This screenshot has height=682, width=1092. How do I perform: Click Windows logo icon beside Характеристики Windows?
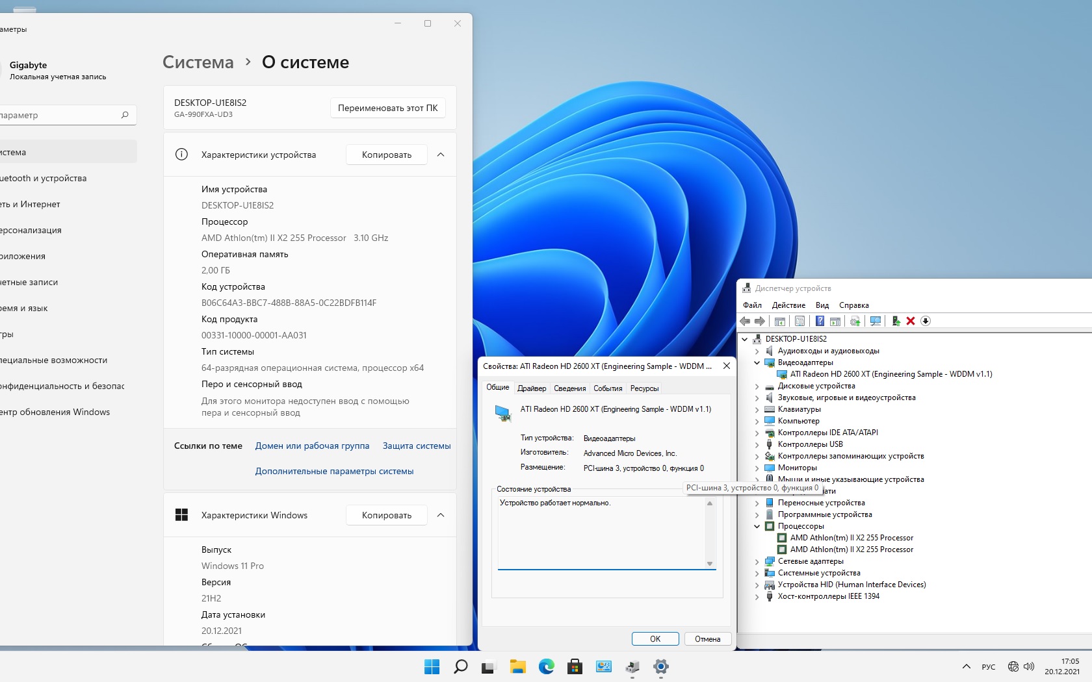point(182,515)
